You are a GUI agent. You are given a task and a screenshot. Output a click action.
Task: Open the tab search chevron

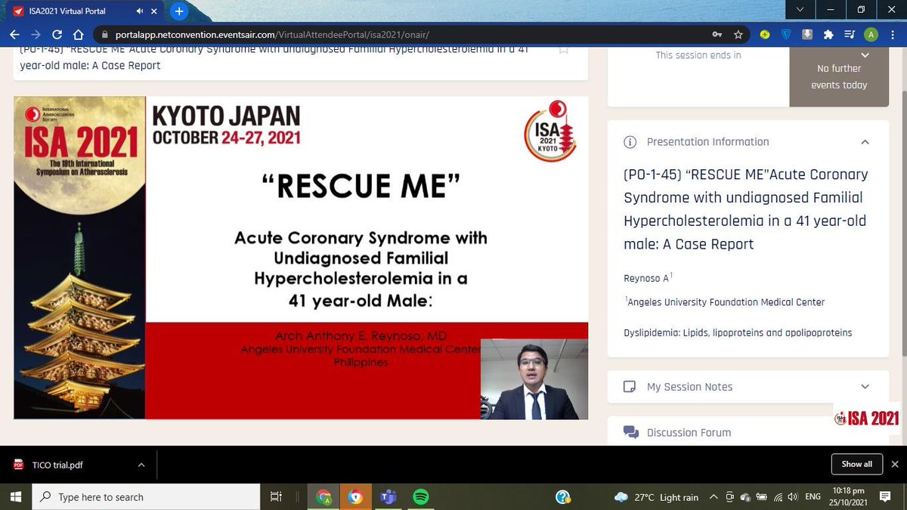(800, 10)
